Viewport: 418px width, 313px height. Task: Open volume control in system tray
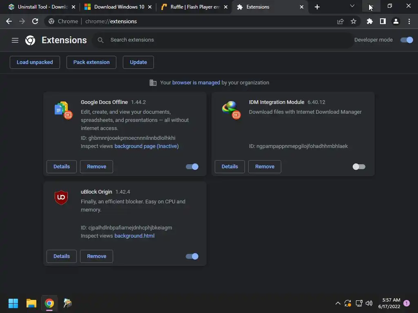coord(369,303)
